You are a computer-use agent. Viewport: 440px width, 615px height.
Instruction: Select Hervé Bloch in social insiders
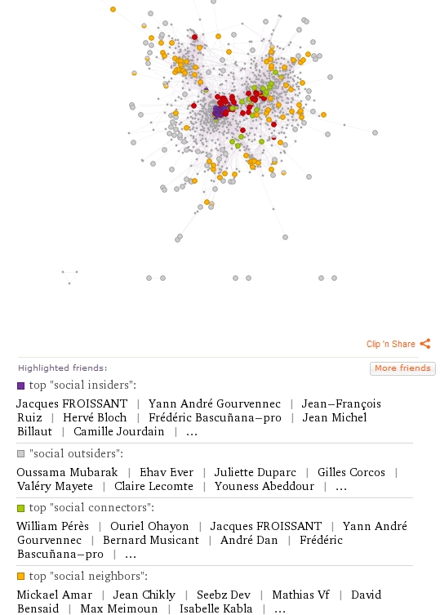click(x=95, y=417)
